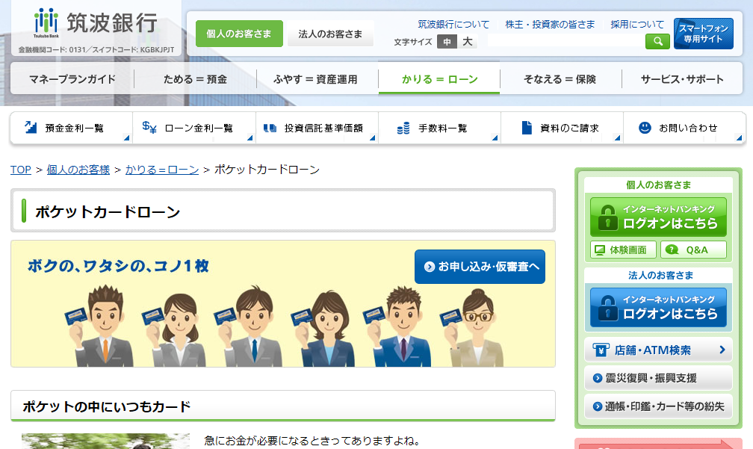Click into the site search field
Screen dimensions: 753x449
(564, 42)
